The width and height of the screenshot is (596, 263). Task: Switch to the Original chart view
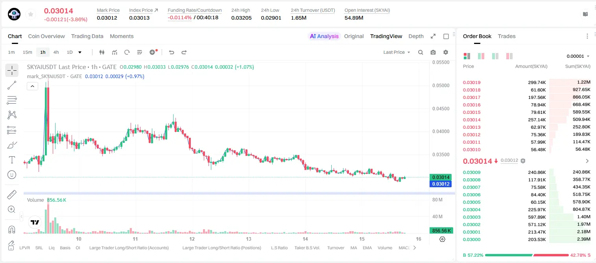click(354, 36)
